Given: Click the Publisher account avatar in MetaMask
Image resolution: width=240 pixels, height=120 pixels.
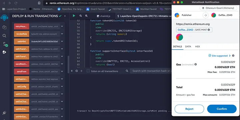Looking at the screenshot, I should tap(177, 15).
